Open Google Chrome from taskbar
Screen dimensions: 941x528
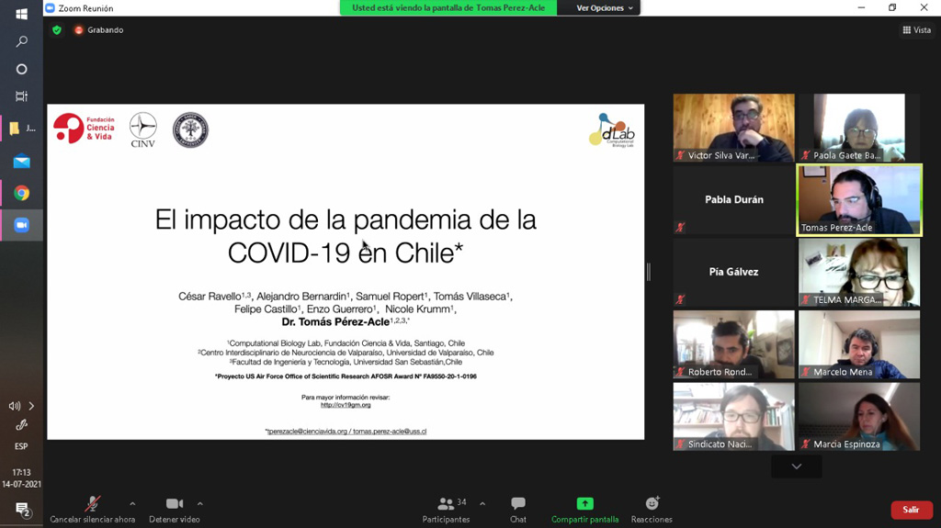[x=21, y=193]
